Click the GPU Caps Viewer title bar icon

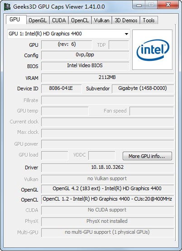[7, 7]
